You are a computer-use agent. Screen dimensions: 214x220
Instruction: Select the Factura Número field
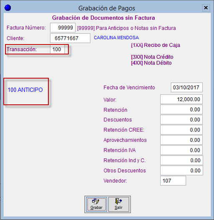[63, 27]
